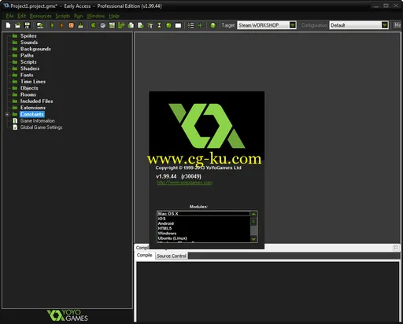
Task: Select Scripts folder in resource tree
Action: click(28, 62)
